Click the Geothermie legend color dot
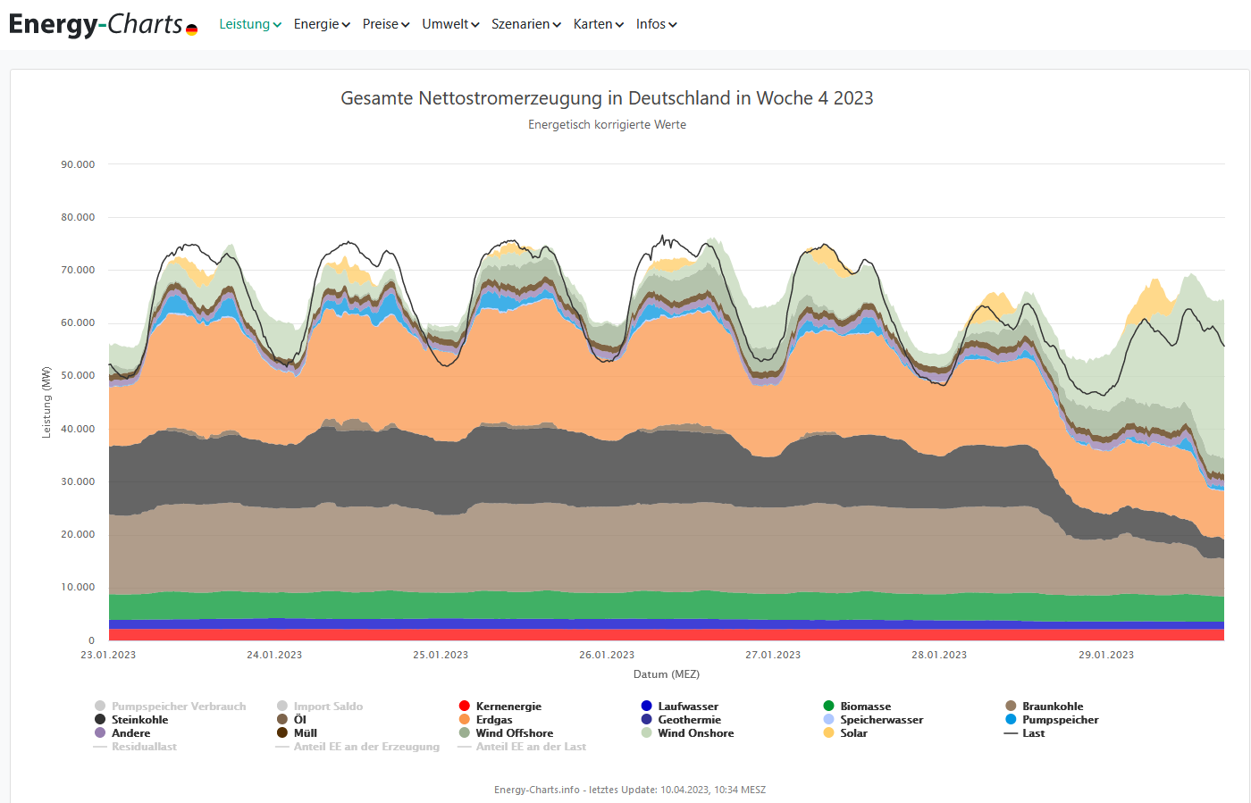 click(646, 720)
